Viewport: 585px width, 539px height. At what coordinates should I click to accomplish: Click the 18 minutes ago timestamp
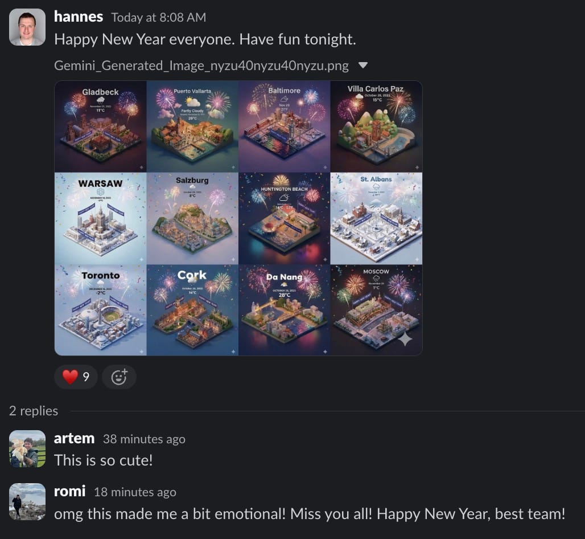pyautogui.click(x=135, y=492)
